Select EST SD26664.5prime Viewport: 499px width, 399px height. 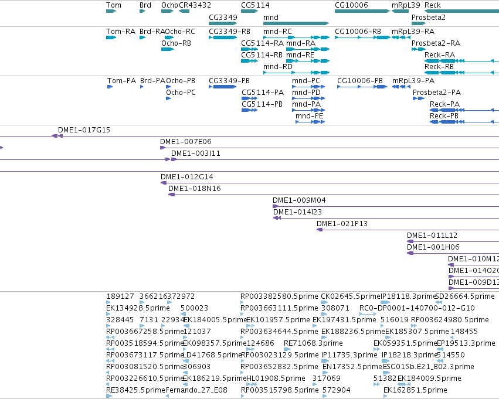tap(464, 296)
